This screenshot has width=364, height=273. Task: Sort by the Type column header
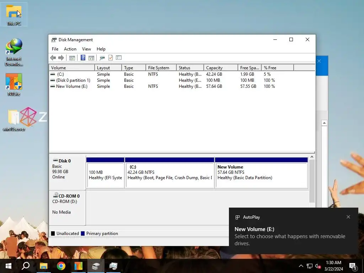click(x=134, y=68)
